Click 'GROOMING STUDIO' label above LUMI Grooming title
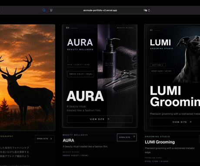 click(157, 136)
